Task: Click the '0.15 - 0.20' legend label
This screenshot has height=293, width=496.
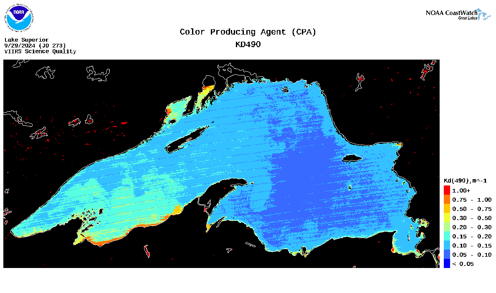Action: 472,236
